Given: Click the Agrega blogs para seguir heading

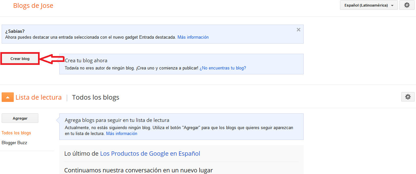Looking at the screenshot, I should (117, 120).
